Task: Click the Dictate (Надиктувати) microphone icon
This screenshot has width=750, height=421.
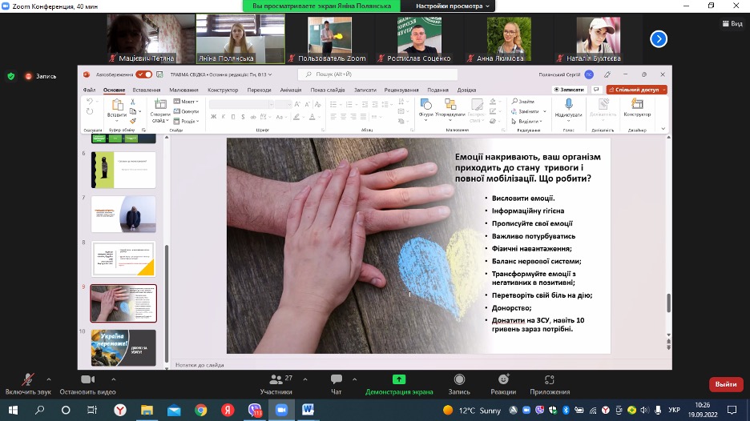Action: (x=568, y=104)
